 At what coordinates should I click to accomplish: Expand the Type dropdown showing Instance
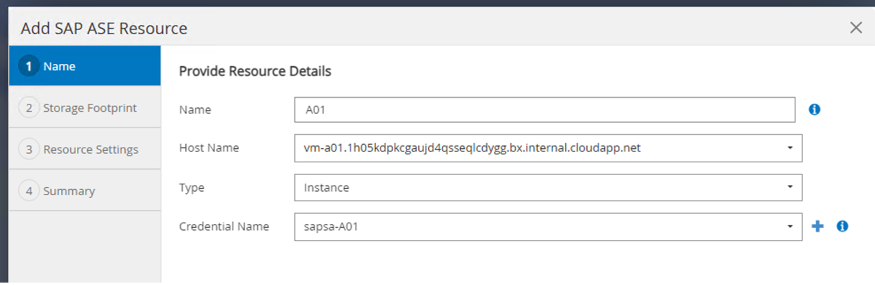[548, 187]
